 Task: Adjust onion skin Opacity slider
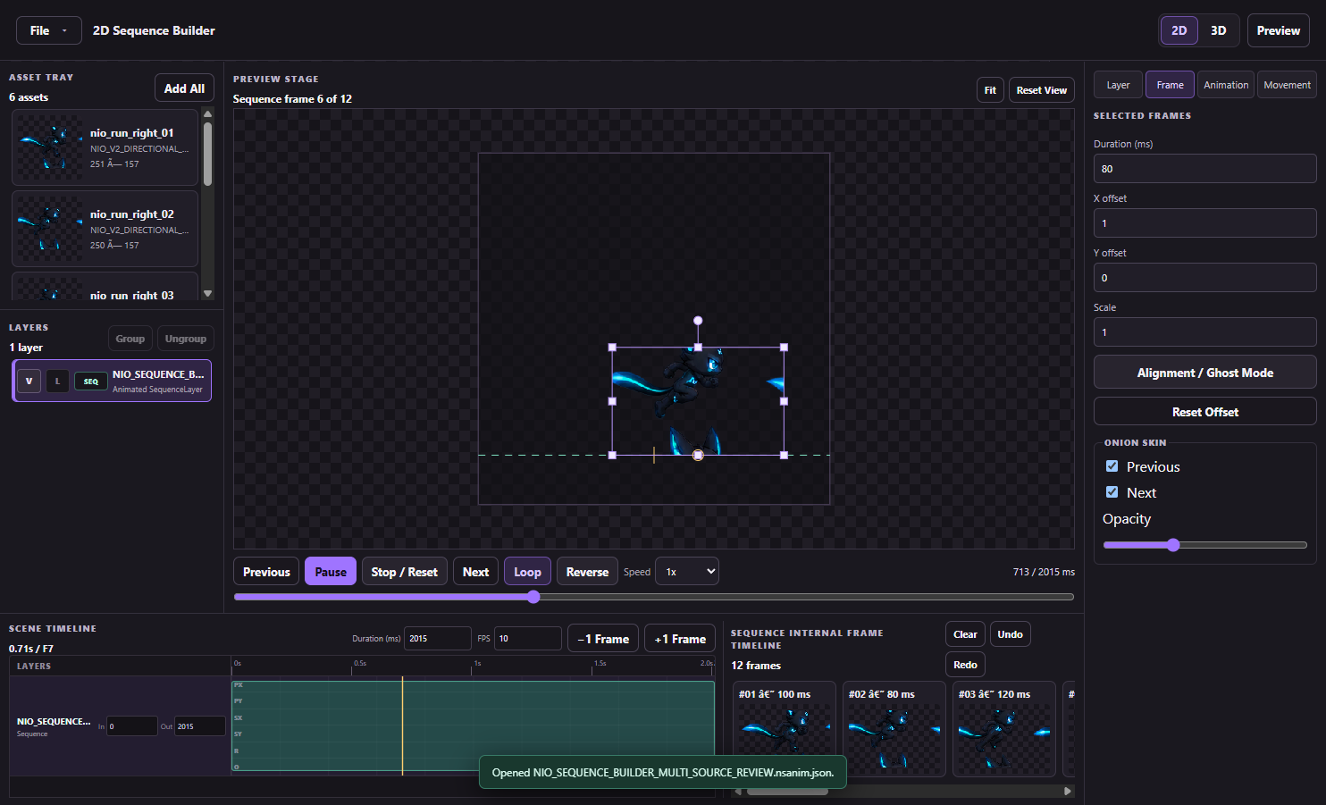1204,545
